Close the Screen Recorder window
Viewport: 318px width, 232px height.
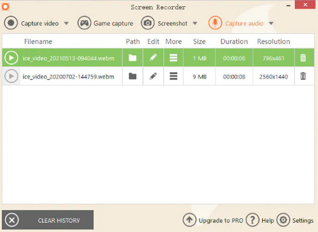click(x=305, y=5)
